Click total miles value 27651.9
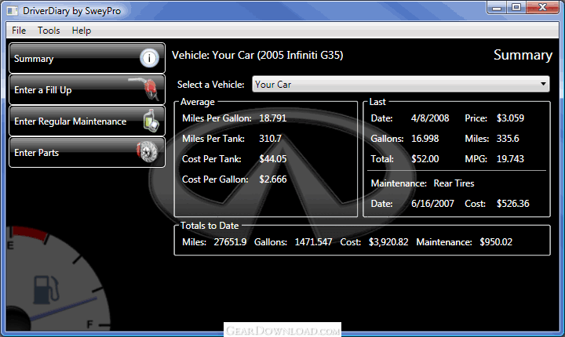 click(x=230, y=242)
